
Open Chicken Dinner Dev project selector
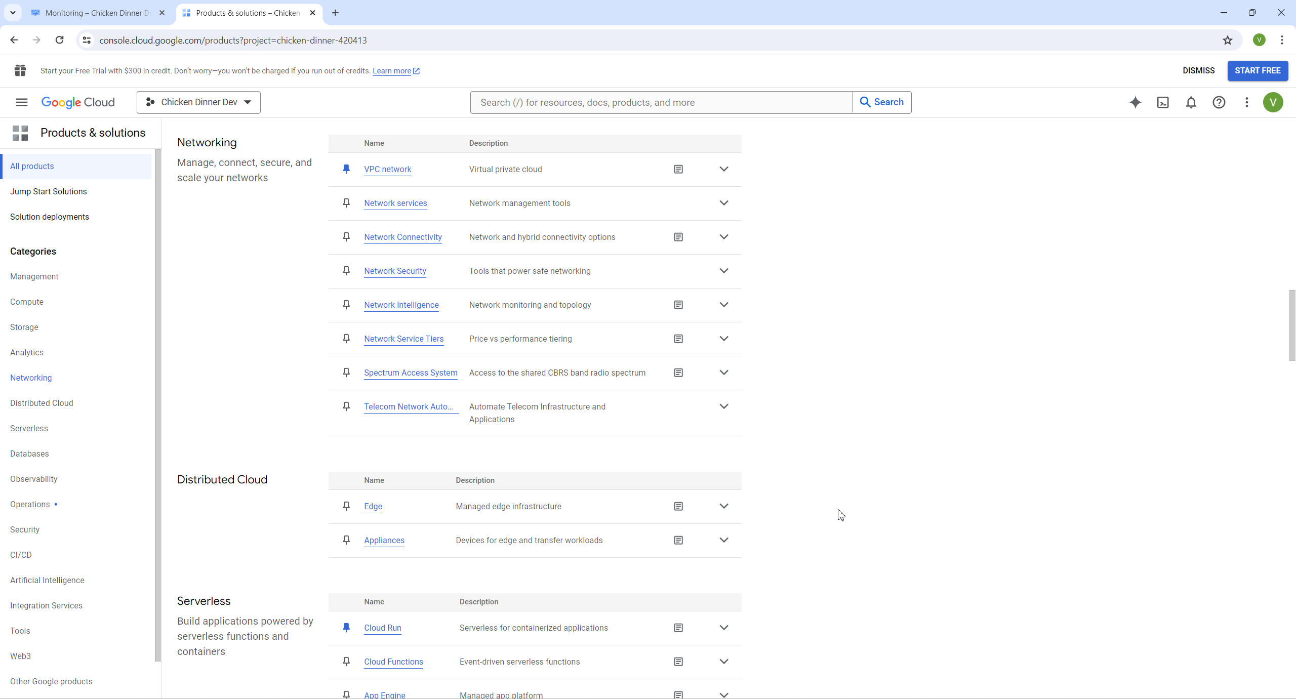198,102
